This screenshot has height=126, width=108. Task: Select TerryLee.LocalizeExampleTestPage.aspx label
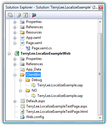pyautogui.click(x=57, y=106)
